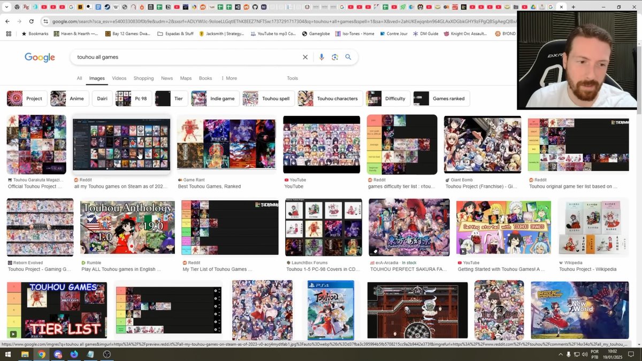Open the Wikipedia Touhou Project image
The width and height of the screenshot is (642, 361).
click(593, 228)
